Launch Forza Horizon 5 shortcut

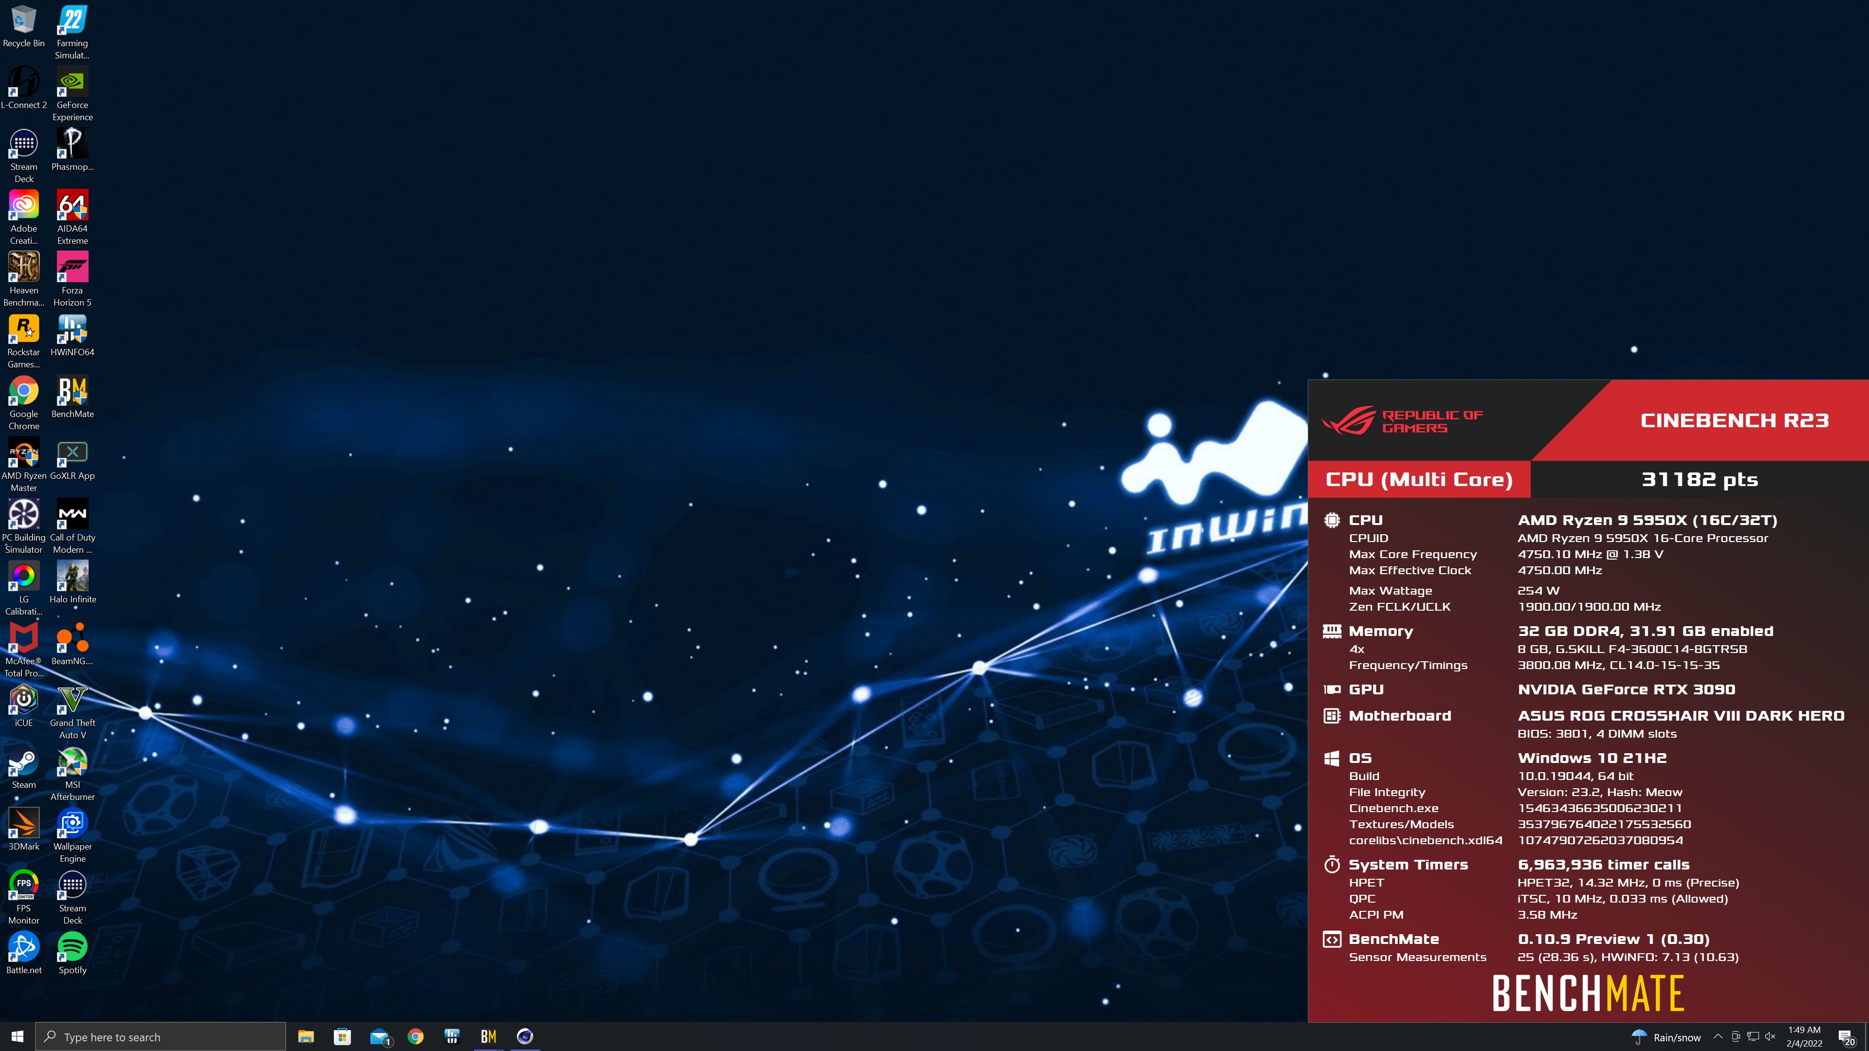tap(73, 279)
